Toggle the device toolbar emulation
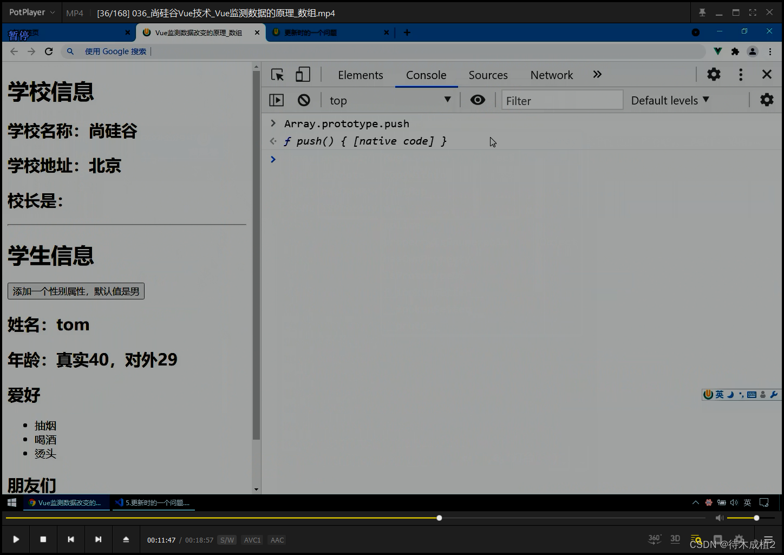This screenshot has width=784, height=555. point(303,75)
